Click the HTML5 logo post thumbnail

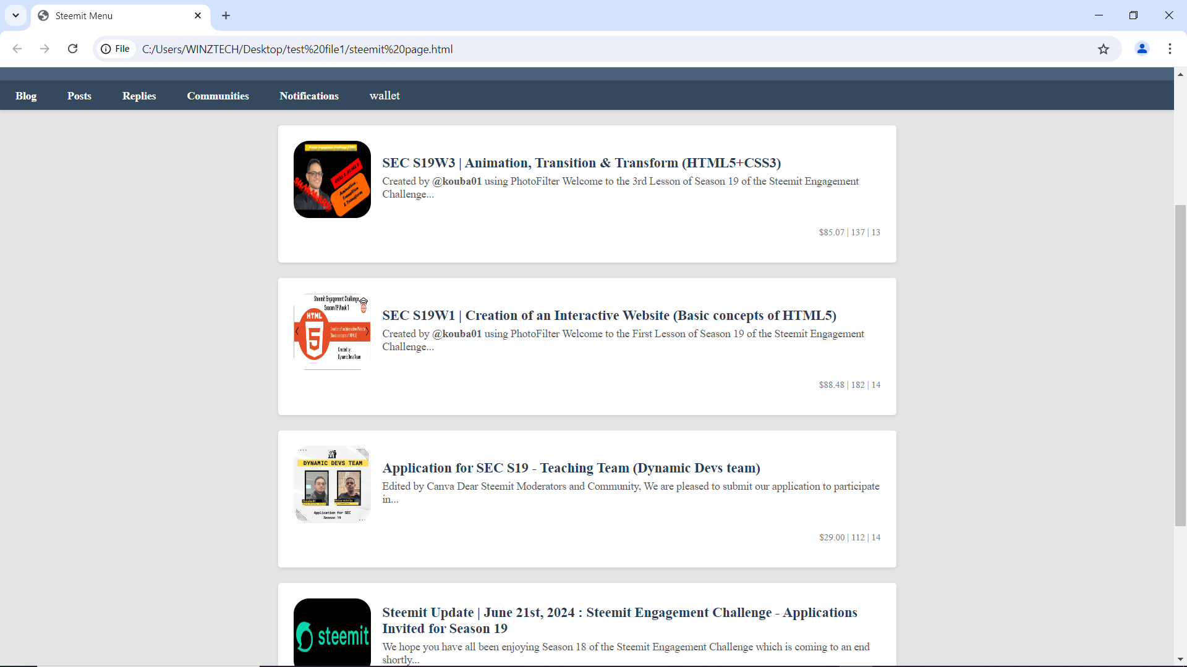(x=332, y=332)
